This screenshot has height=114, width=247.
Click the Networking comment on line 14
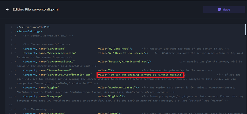pos(38,109)
